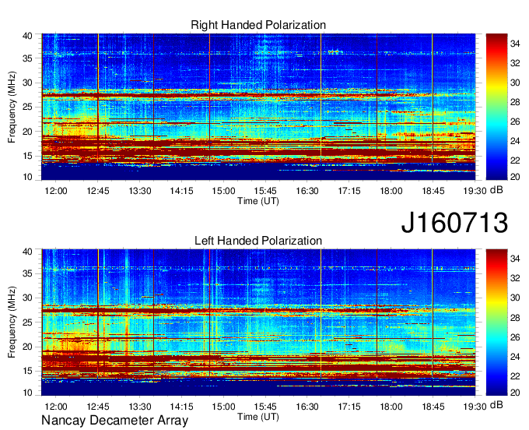Click the Left Handed spectrogram image
This screenshot has width=529, height=430.
[258, 322]
